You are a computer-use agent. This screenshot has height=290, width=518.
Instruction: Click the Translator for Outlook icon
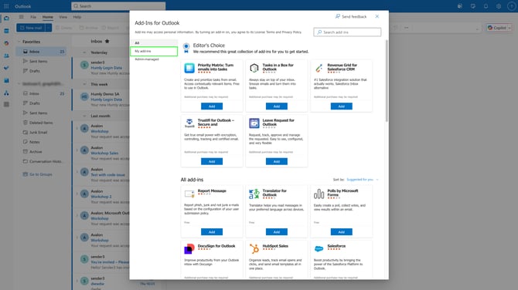254,194
